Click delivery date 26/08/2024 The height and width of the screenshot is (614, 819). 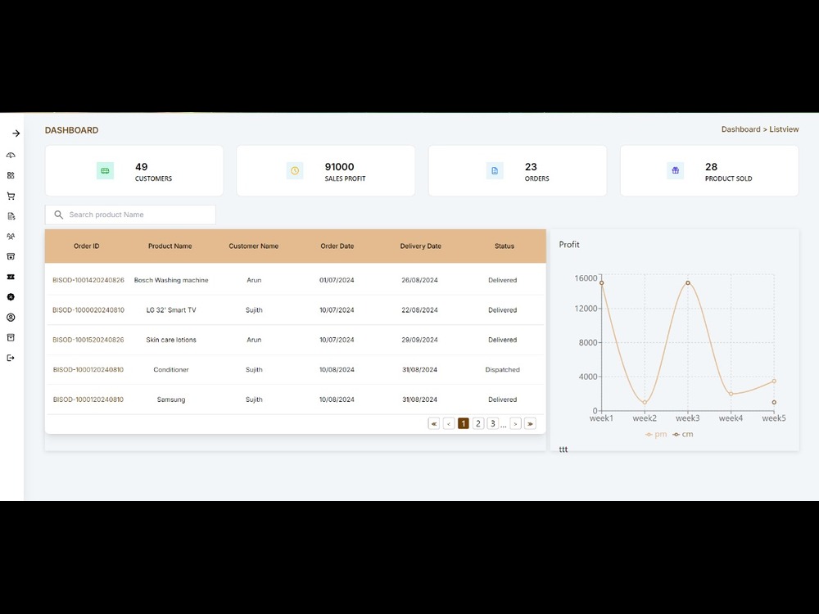(420, 280)
